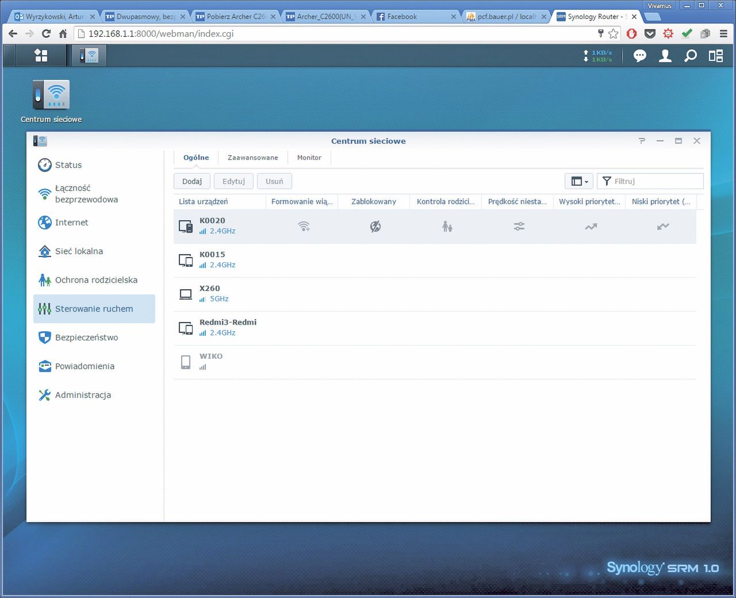Open help for Centrum sieciowe window

642,141
